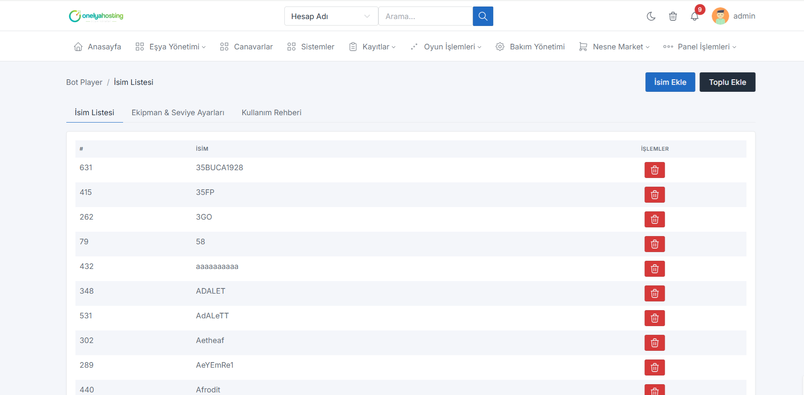Click the name cell Aetheaf
The height and width of the screenshot is (395, 804).
(x=210, y=340)
